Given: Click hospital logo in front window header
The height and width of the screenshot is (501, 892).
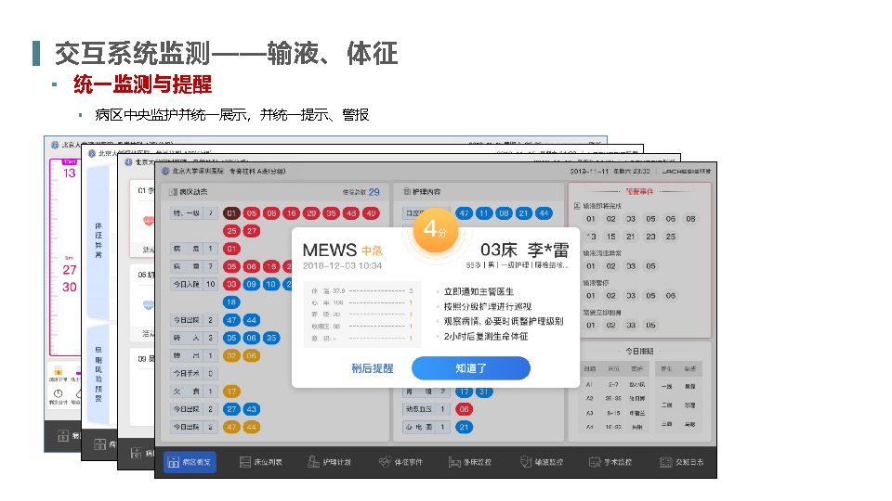Looking at the screenshot, I should [x=165, y=171].
